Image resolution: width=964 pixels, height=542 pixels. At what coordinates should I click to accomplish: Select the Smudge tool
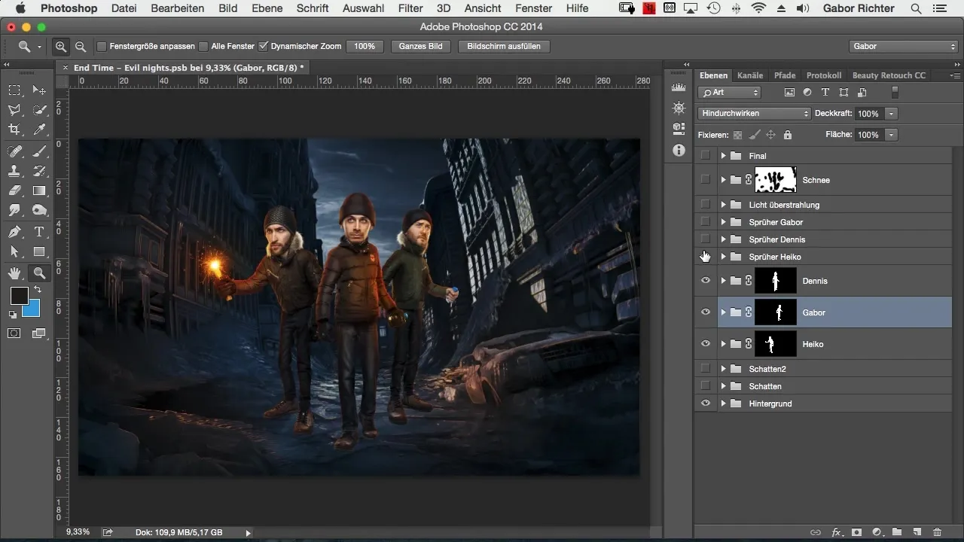click(14, 210)
